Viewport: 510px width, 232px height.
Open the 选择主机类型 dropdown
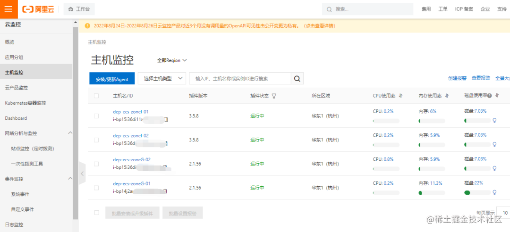coord(162,78)
